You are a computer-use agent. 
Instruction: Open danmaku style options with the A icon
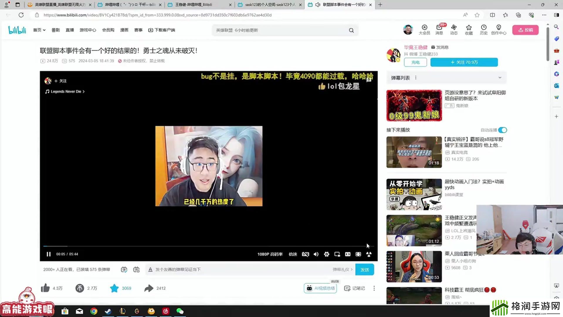tap(150, 269)
